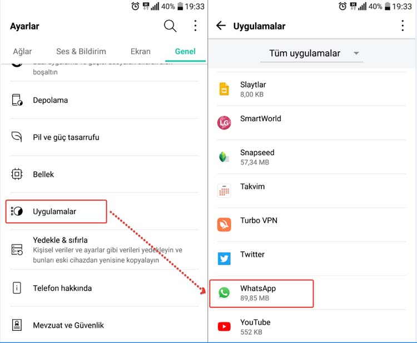Tap the Twitter bird icon
This screenshot has width=417, height=343.
point(224,259)
